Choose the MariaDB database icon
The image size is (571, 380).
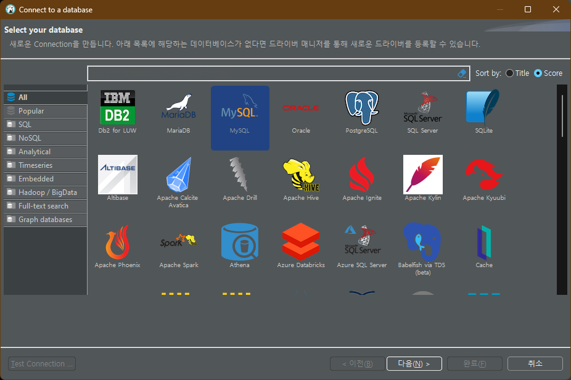(178, 107)
